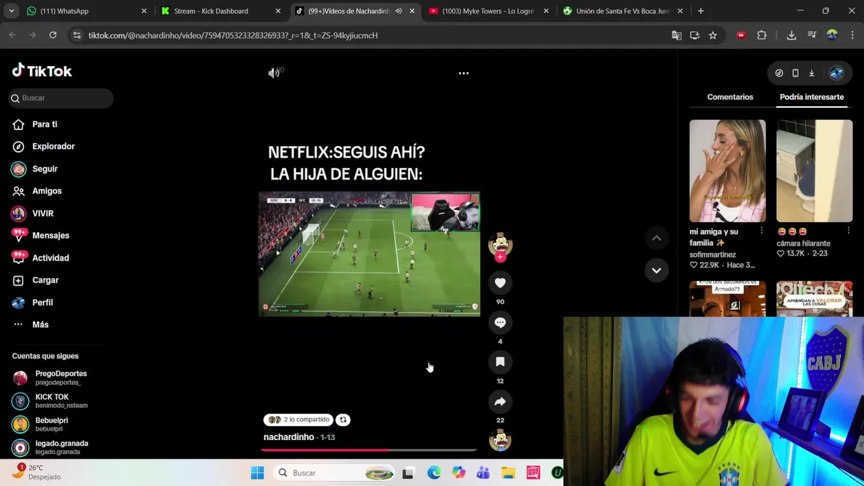Open nachardinho profile link under video
This screenshot has width=864, height=486.
click(x=288, y=437)
